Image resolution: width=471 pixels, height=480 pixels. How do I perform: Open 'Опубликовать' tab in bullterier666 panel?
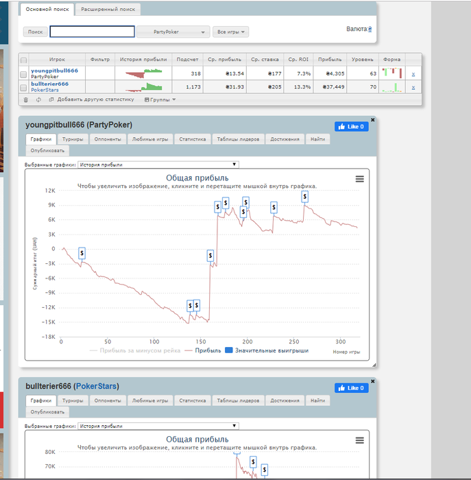(x=47, y=412)
